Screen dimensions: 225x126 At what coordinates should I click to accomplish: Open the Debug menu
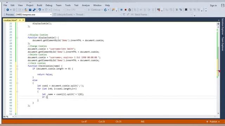[x=49, y=5]
